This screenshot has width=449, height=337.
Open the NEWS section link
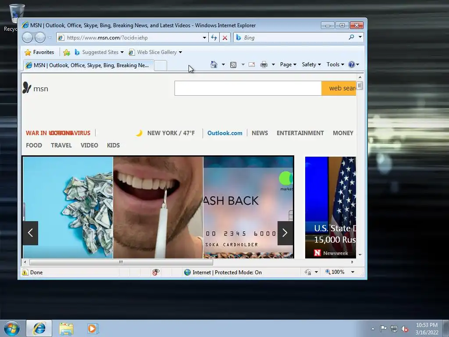click(x=260, y=133)
